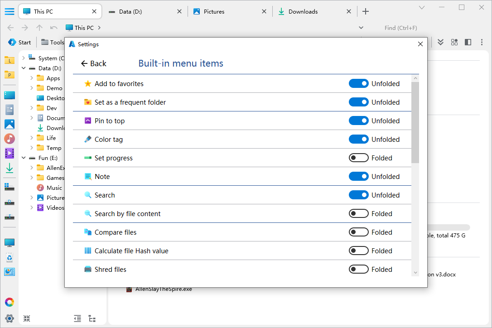Switch to the Downloads tab
Viewport: 492px width, 328px height.
(303, 12)
